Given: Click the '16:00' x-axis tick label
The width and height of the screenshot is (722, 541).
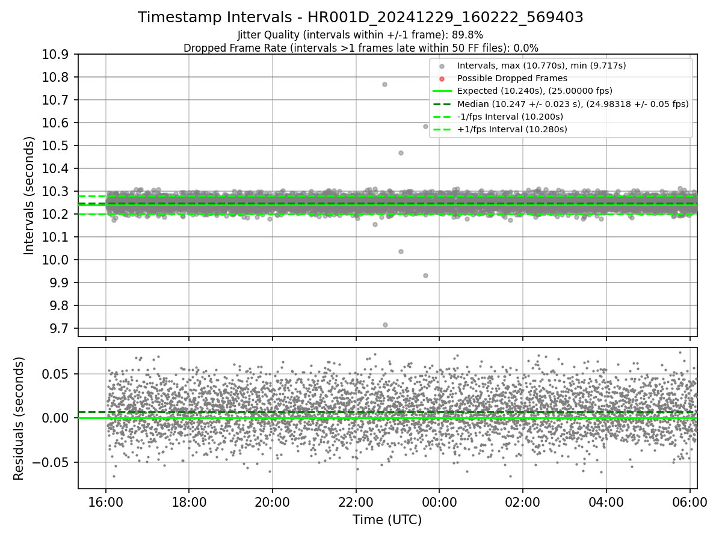Looking at the screenshot, I should (106, 502).
